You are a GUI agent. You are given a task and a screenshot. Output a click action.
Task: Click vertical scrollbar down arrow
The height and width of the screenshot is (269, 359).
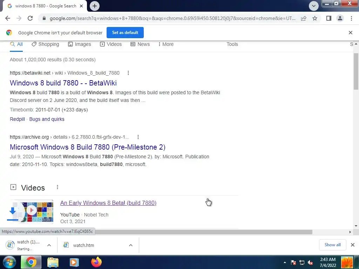tap(356, 226)
